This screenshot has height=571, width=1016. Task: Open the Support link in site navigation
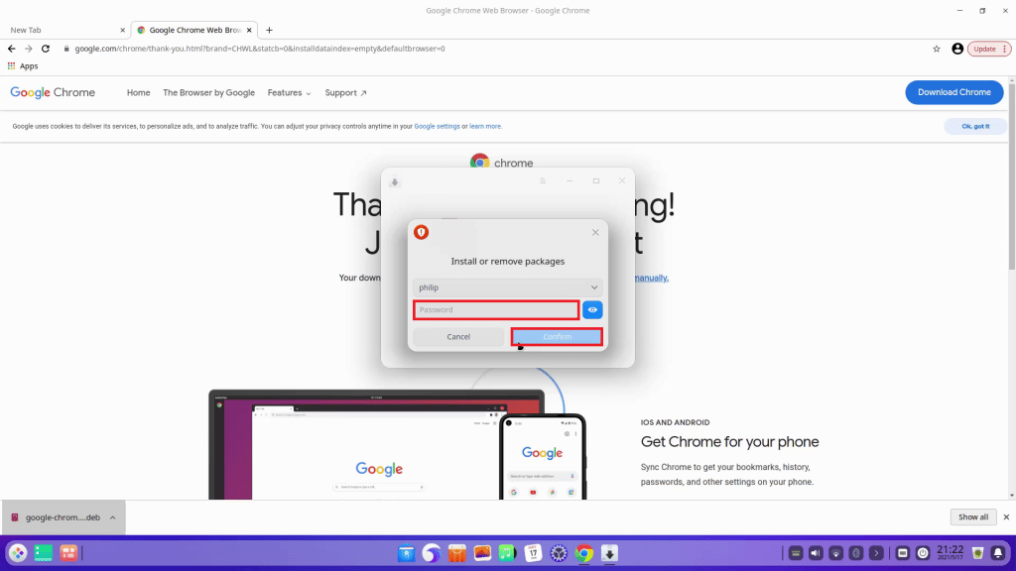point(345,92)
